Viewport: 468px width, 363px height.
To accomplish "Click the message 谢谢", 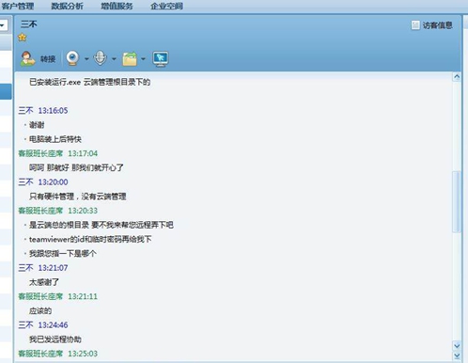I will point(37,125).
